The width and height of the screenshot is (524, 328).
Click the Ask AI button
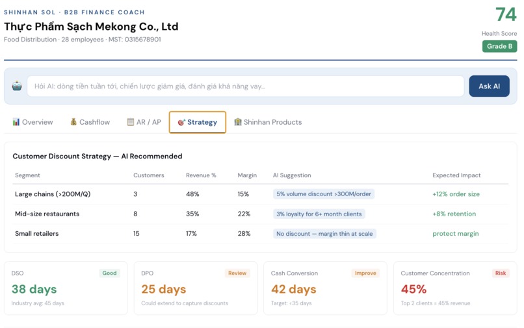point(490,86)
